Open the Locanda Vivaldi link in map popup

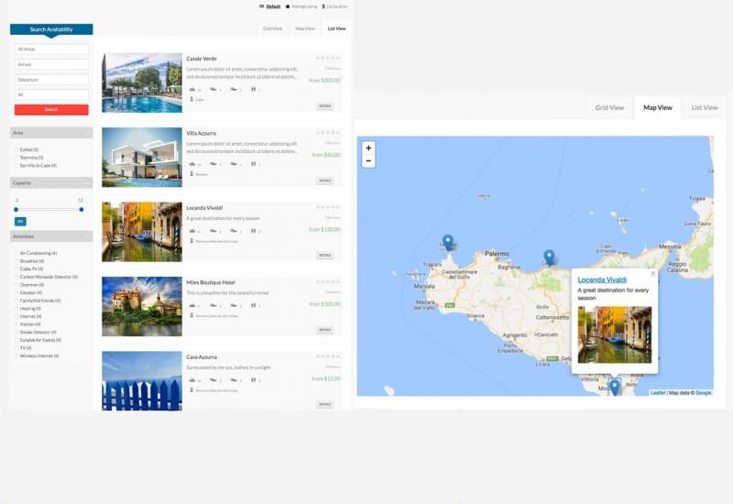[x=602, y=279]
